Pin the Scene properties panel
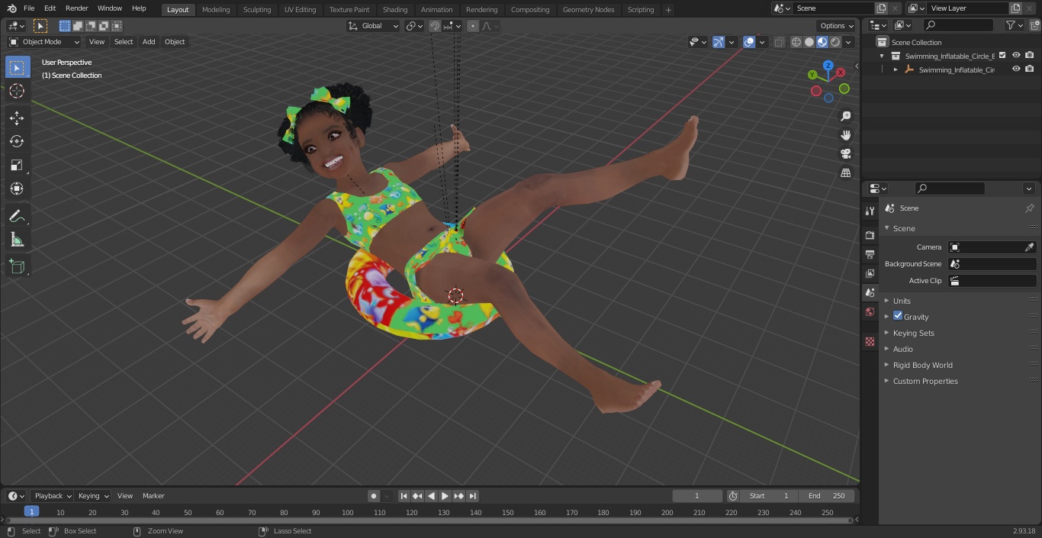This screenshot has height=538, width=1042. pyautogui.click(x=1029, y=208)
